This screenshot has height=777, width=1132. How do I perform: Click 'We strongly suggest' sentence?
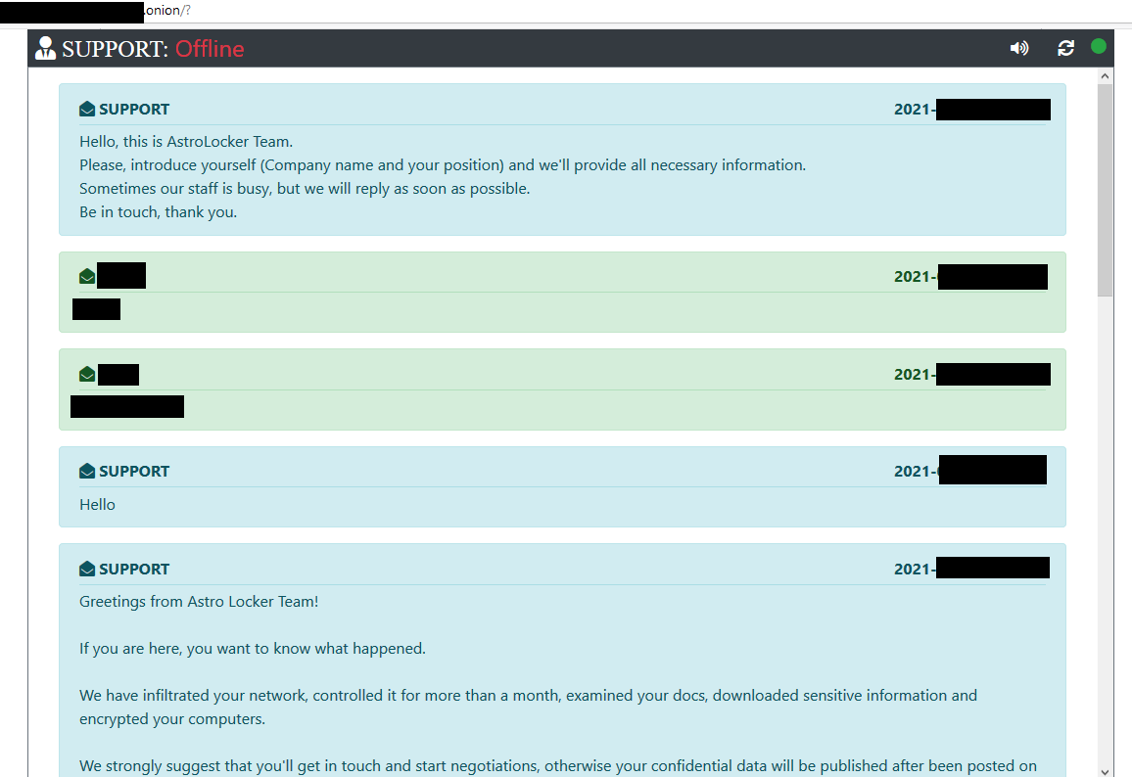pyautogui.click(x=558, y=765)
